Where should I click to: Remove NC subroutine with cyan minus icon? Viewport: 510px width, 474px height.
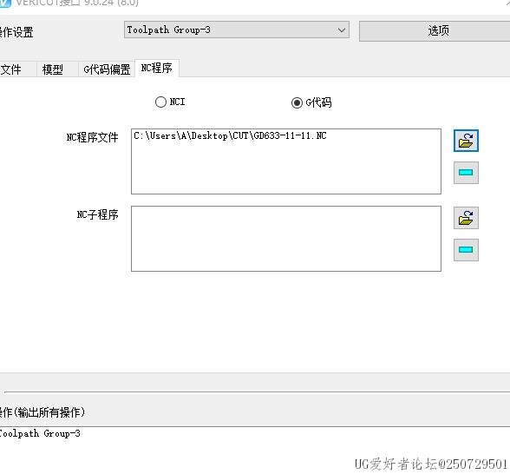pos(466,250)
